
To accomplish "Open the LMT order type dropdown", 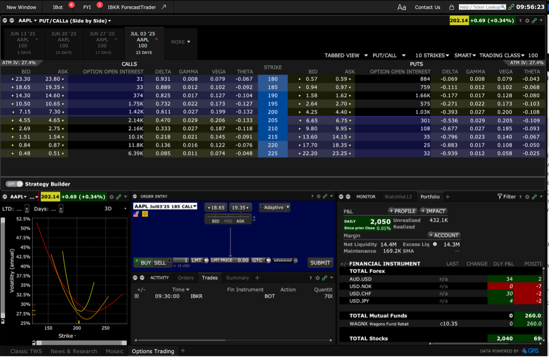I will click(206, 260).
